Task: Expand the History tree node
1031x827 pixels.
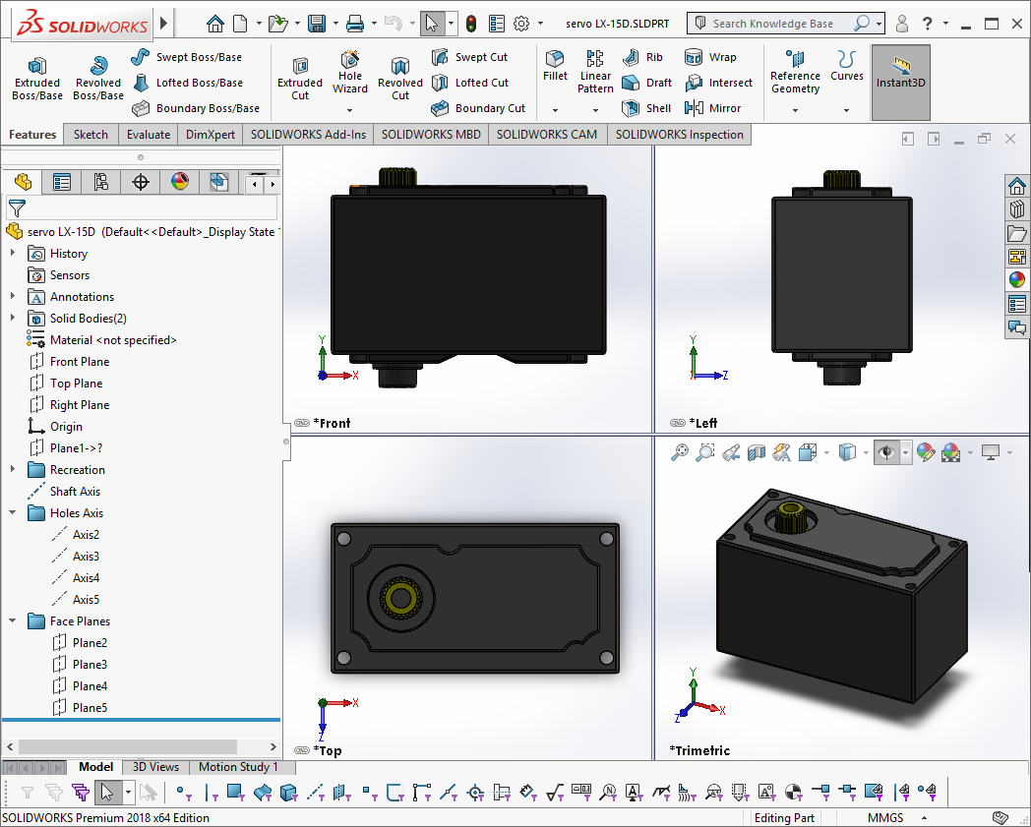Action: [x=13, y=253]
